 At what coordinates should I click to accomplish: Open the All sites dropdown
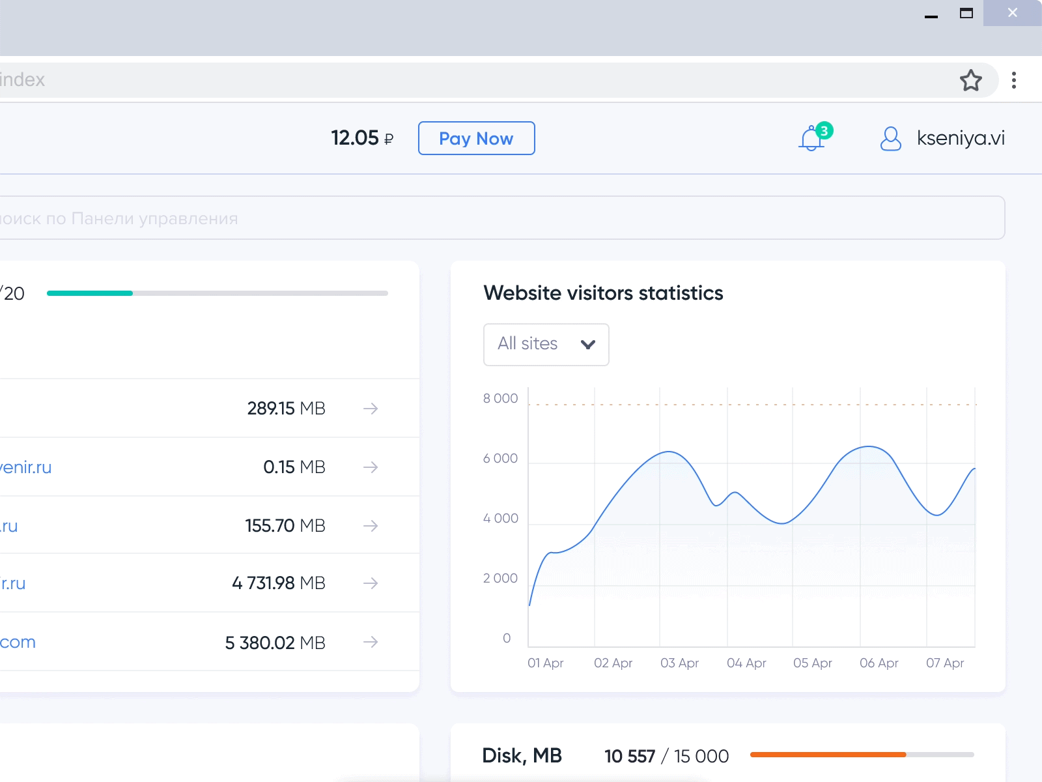546,345
